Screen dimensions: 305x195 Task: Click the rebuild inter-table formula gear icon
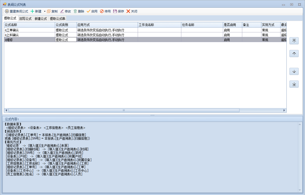[x=7, y=11]
